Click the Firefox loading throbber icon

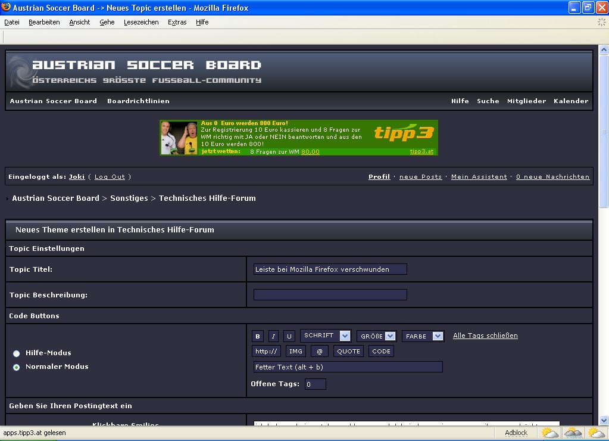601,22
